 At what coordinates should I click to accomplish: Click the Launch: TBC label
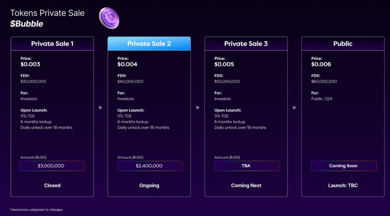(x=343, y=186)
